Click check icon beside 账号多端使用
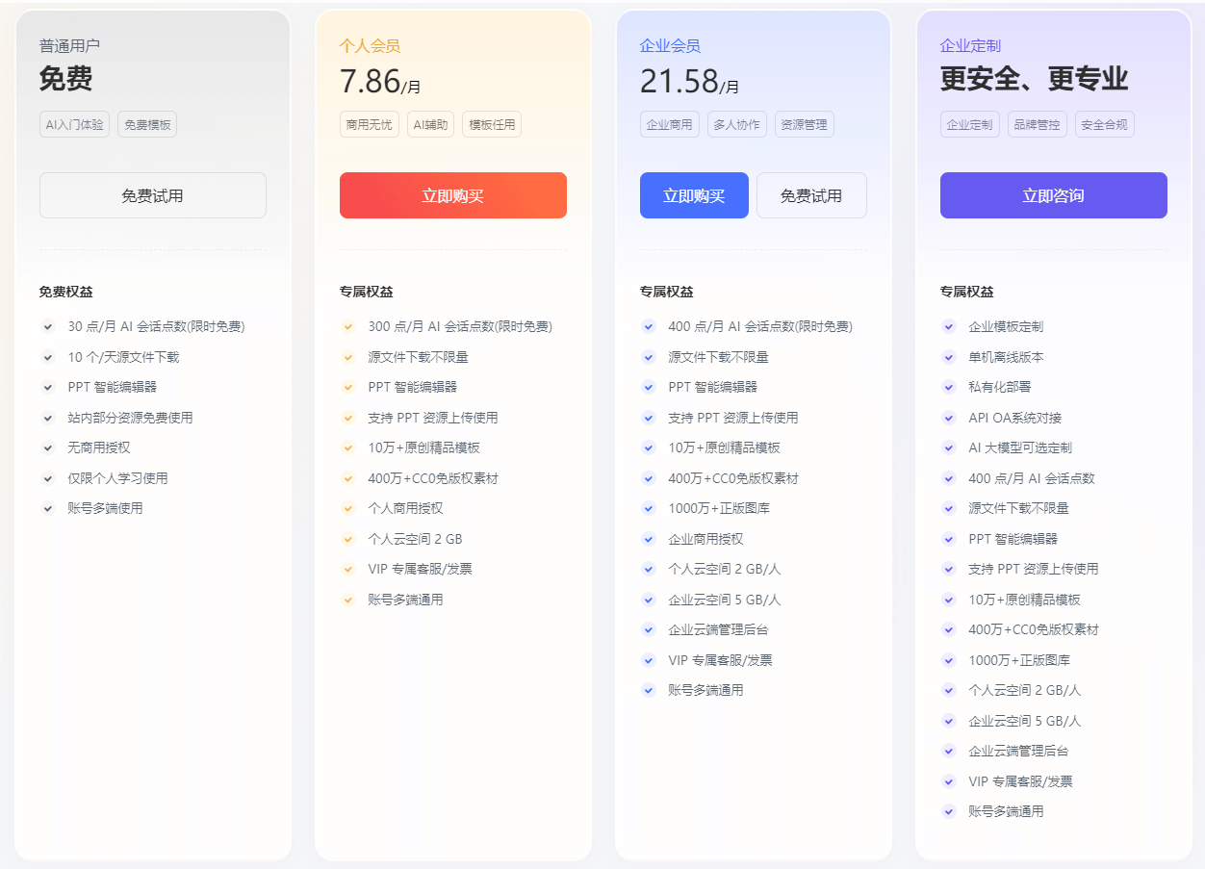The height and width of the screenshot is (869, 1205). coord(48,508)
